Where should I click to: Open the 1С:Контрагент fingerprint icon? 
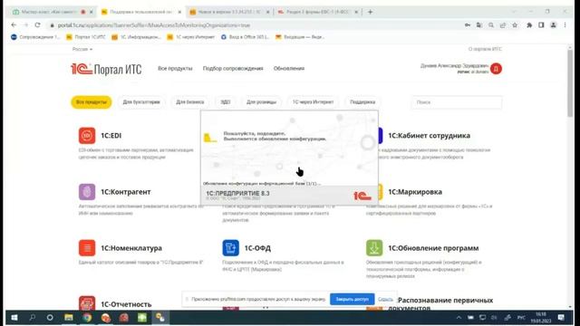[87, 192]
